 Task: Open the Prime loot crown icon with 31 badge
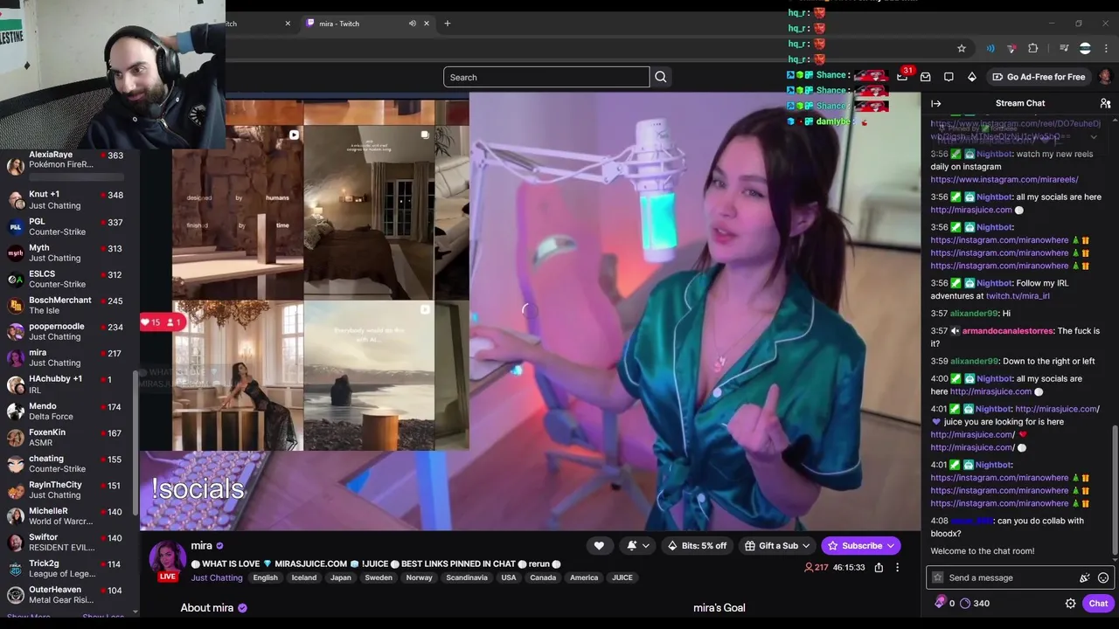click(902, 76)
